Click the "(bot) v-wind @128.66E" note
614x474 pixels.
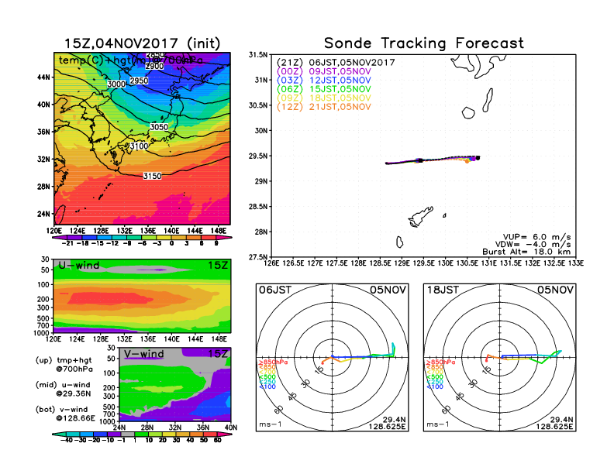pyautogui.click(x=65, y=414)
